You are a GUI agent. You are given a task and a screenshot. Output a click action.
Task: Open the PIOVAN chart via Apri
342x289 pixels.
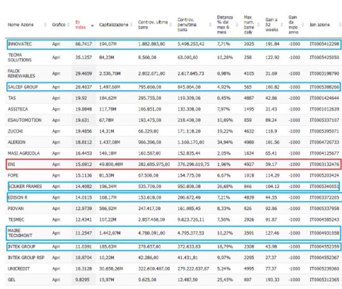pos(56,209)
